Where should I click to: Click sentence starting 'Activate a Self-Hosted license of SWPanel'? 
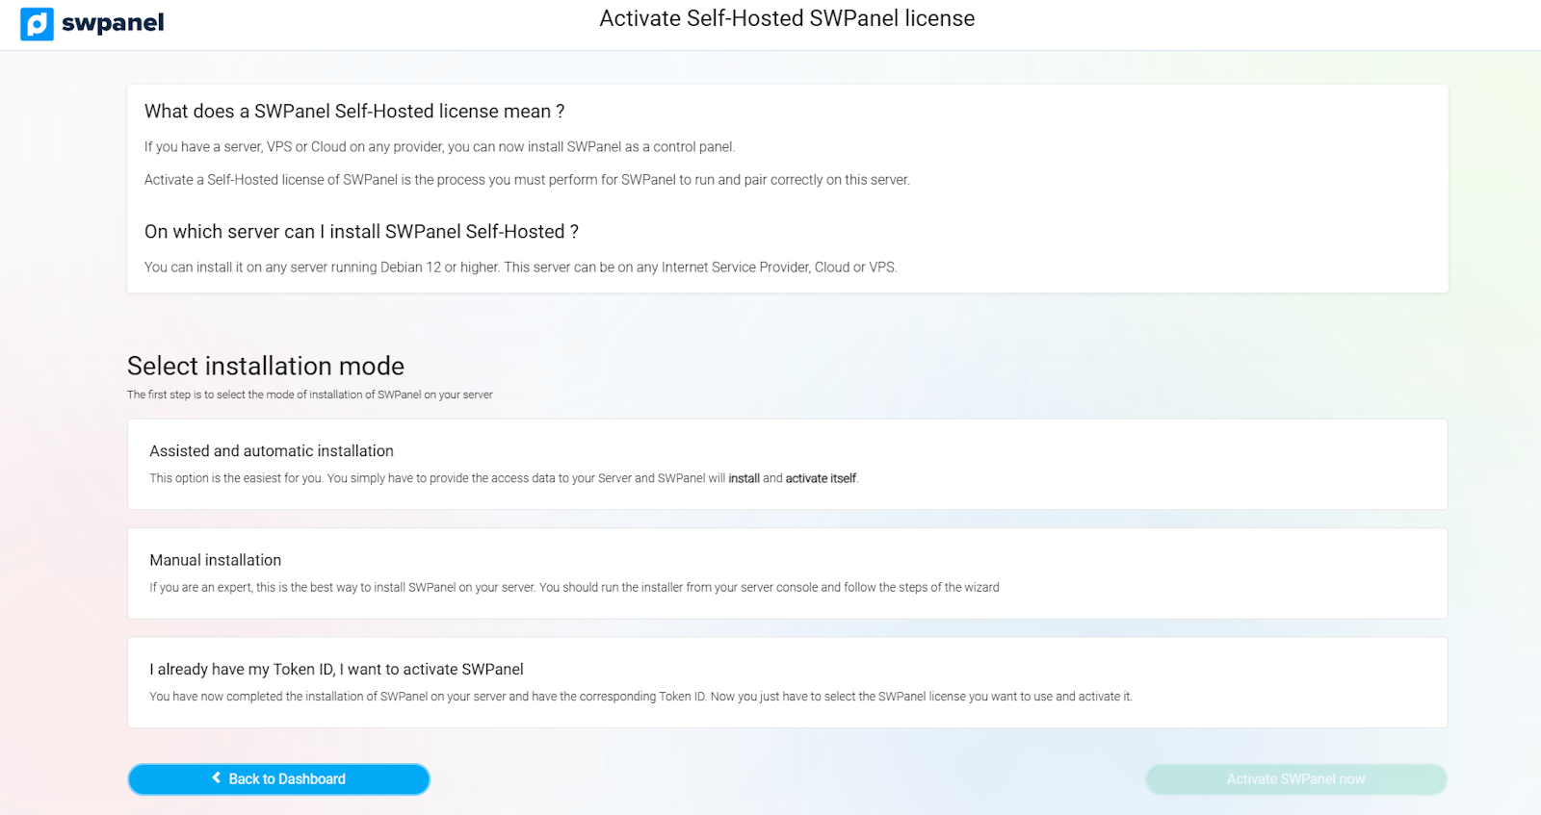pyautogui.click(x=527, y=180)
